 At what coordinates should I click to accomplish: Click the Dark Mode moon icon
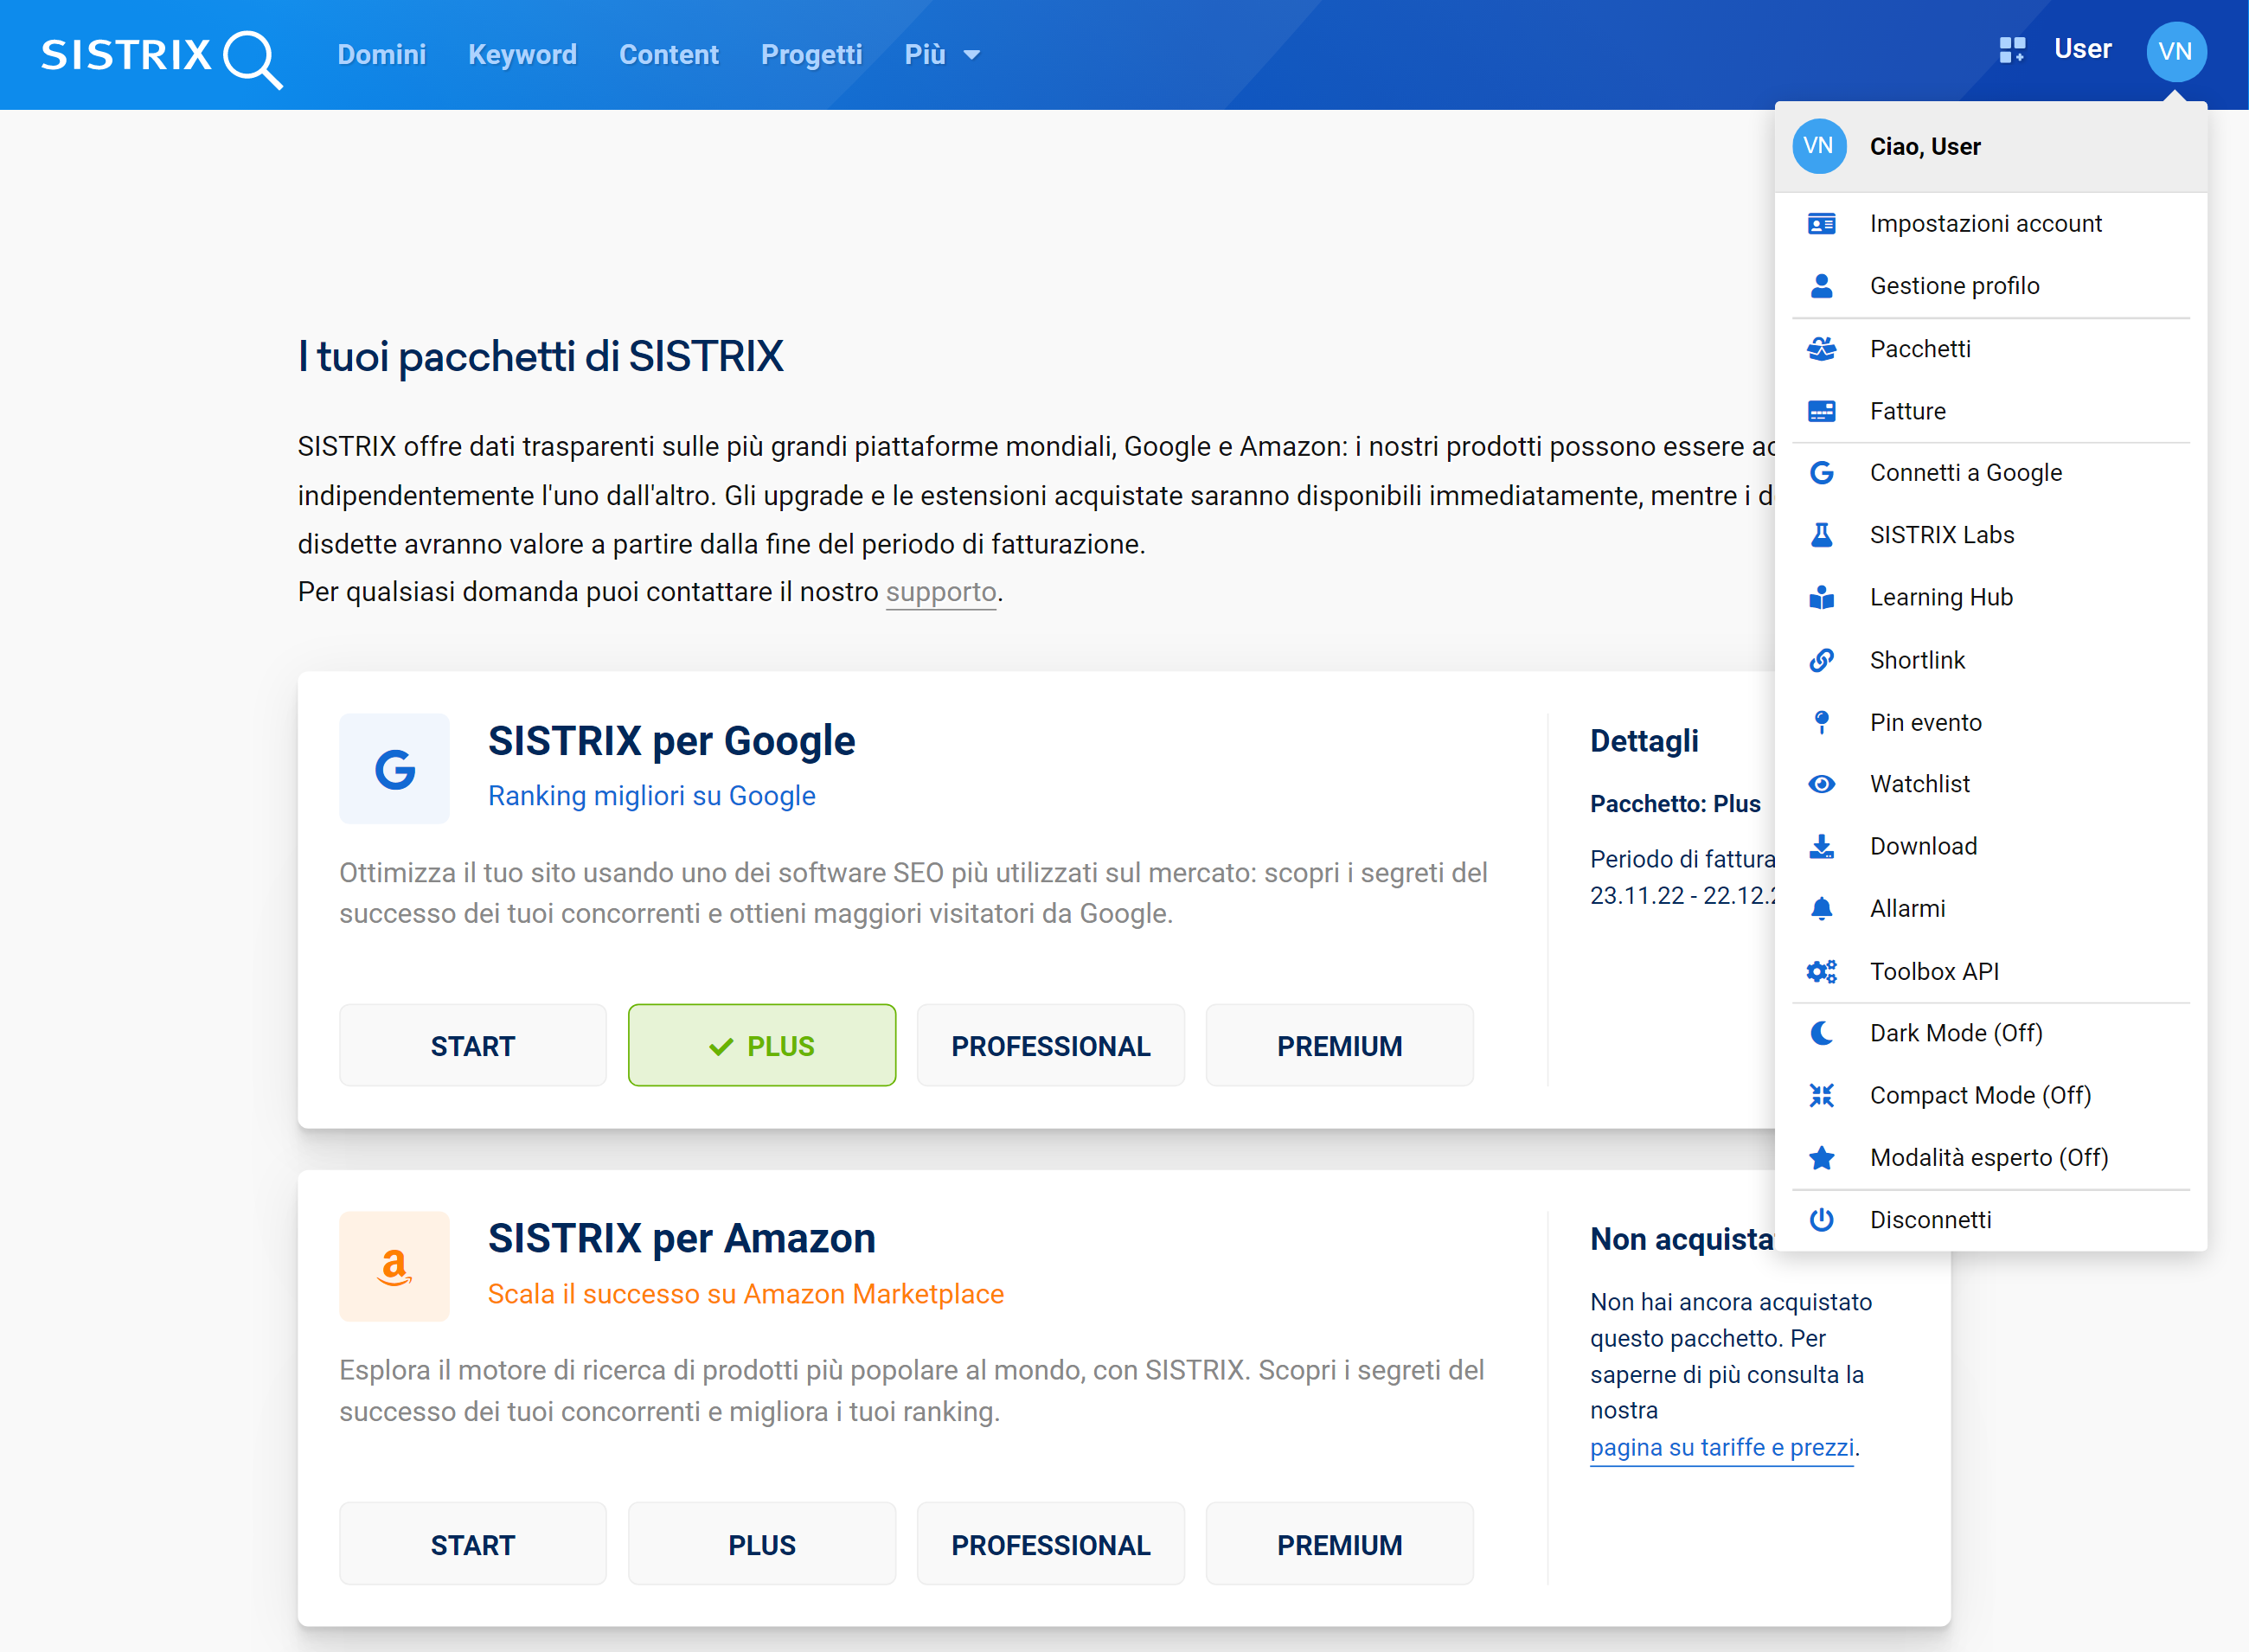1821,1033
